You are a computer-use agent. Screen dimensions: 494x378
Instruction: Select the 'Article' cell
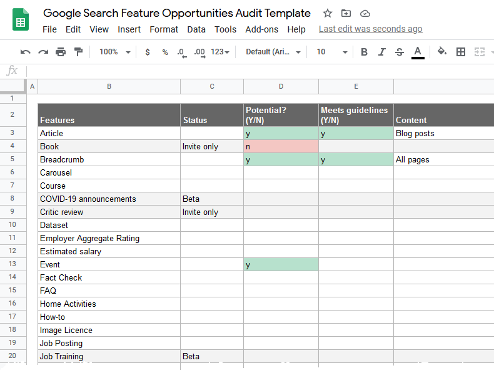(109, 133)
